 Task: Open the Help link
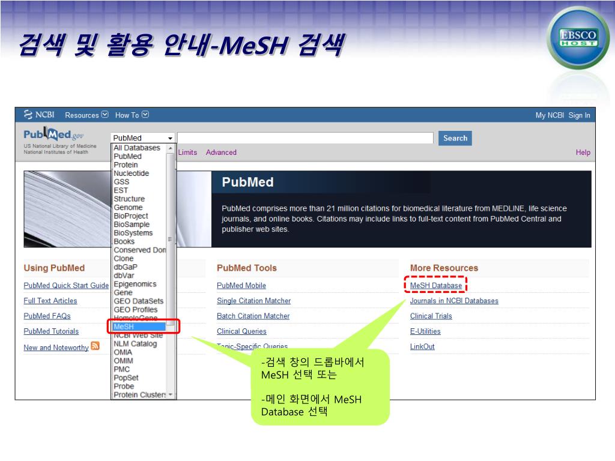[583, 152]
